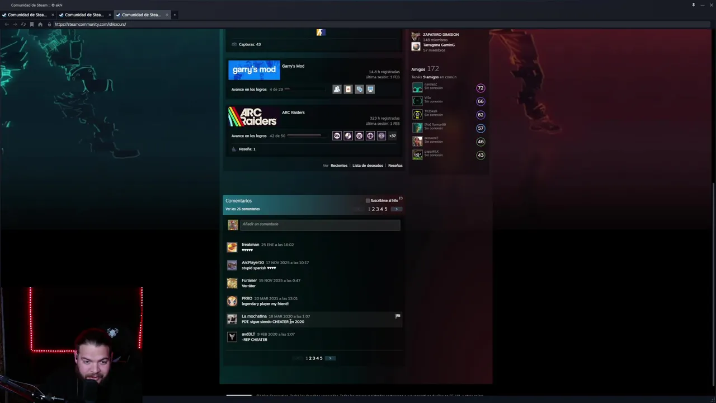Click the level 57 badge

pyautogui.click(x=481, y=128)
